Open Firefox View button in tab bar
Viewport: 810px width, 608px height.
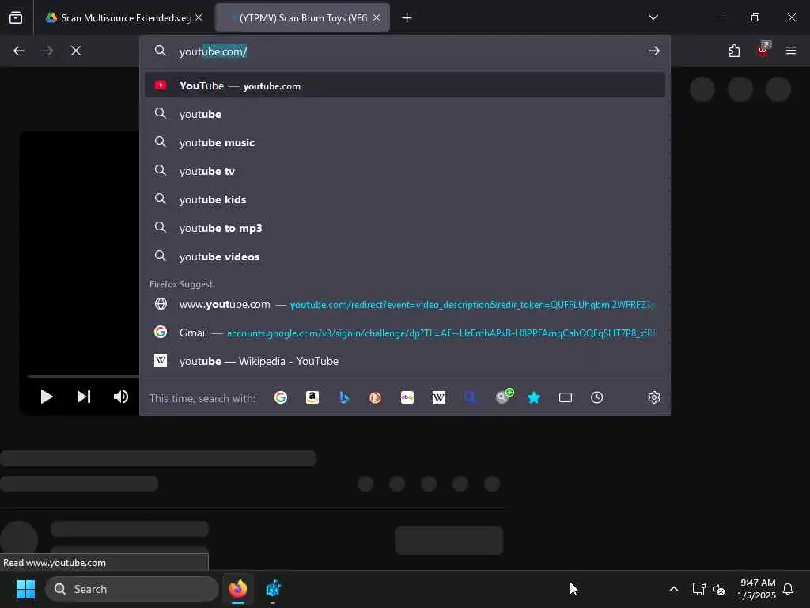(16, 17)
